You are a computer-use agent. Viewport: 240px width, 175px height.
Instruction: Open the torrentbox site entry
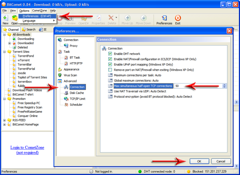point(24,82)
